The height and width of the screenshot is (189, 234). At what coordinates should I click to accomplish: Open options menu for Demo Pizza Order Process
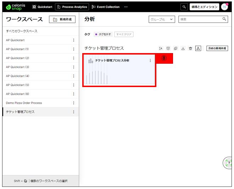[x=74, y=103]
